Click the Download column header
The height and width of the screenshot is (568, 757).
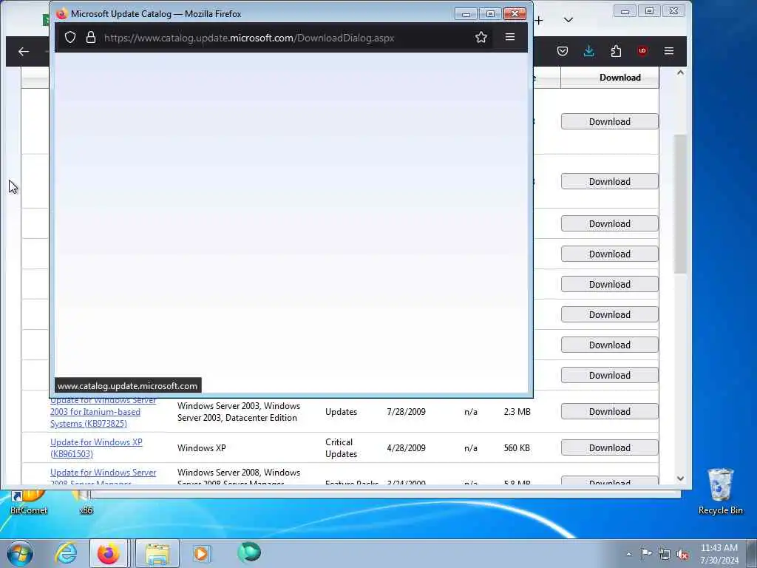(620, 78)
